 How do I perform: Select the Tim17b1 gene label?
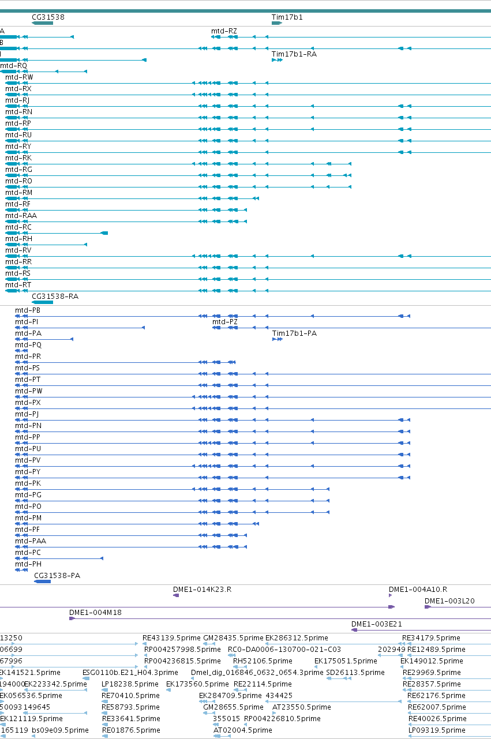287,17
